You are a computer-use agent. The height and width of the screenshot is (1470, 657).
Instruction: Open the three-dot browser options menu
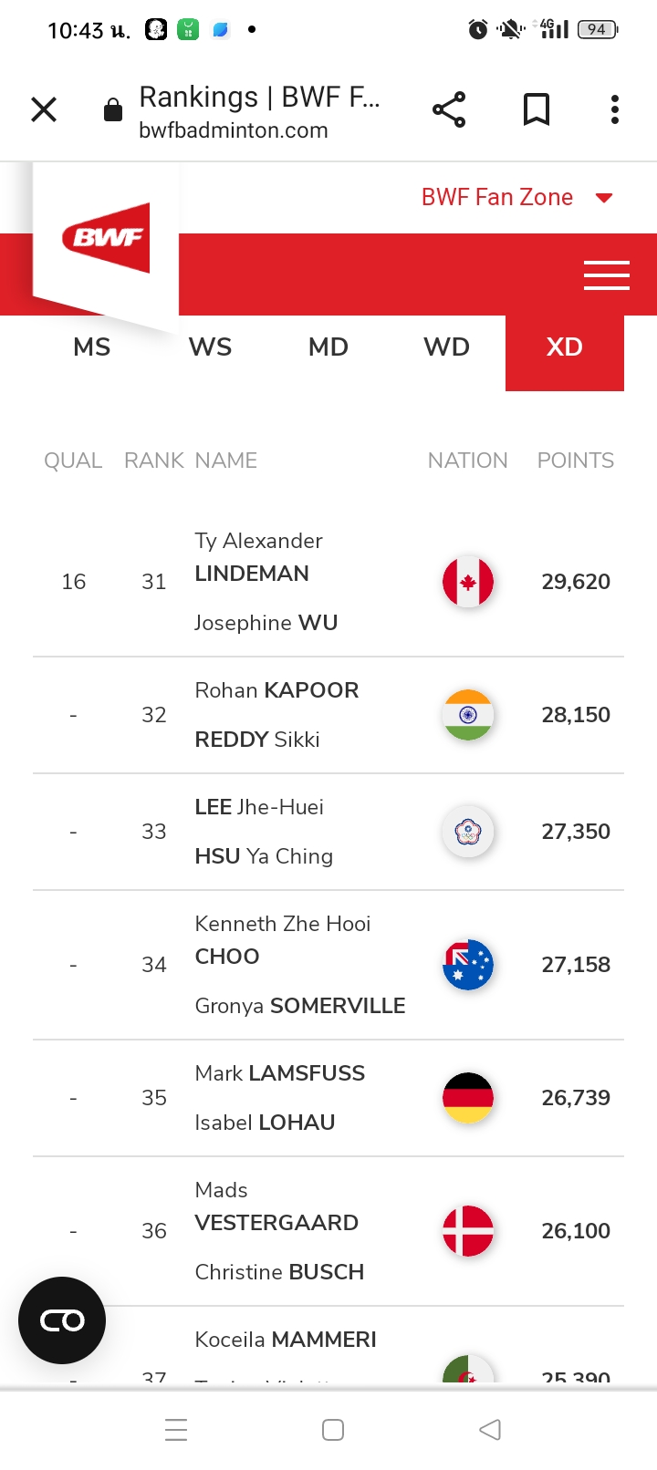point(615,109)
